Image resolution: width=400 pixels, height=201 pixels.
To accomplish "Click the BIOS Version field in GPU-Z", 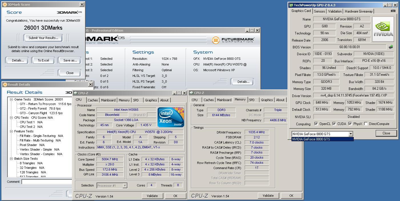I will (x=350, y=47).
